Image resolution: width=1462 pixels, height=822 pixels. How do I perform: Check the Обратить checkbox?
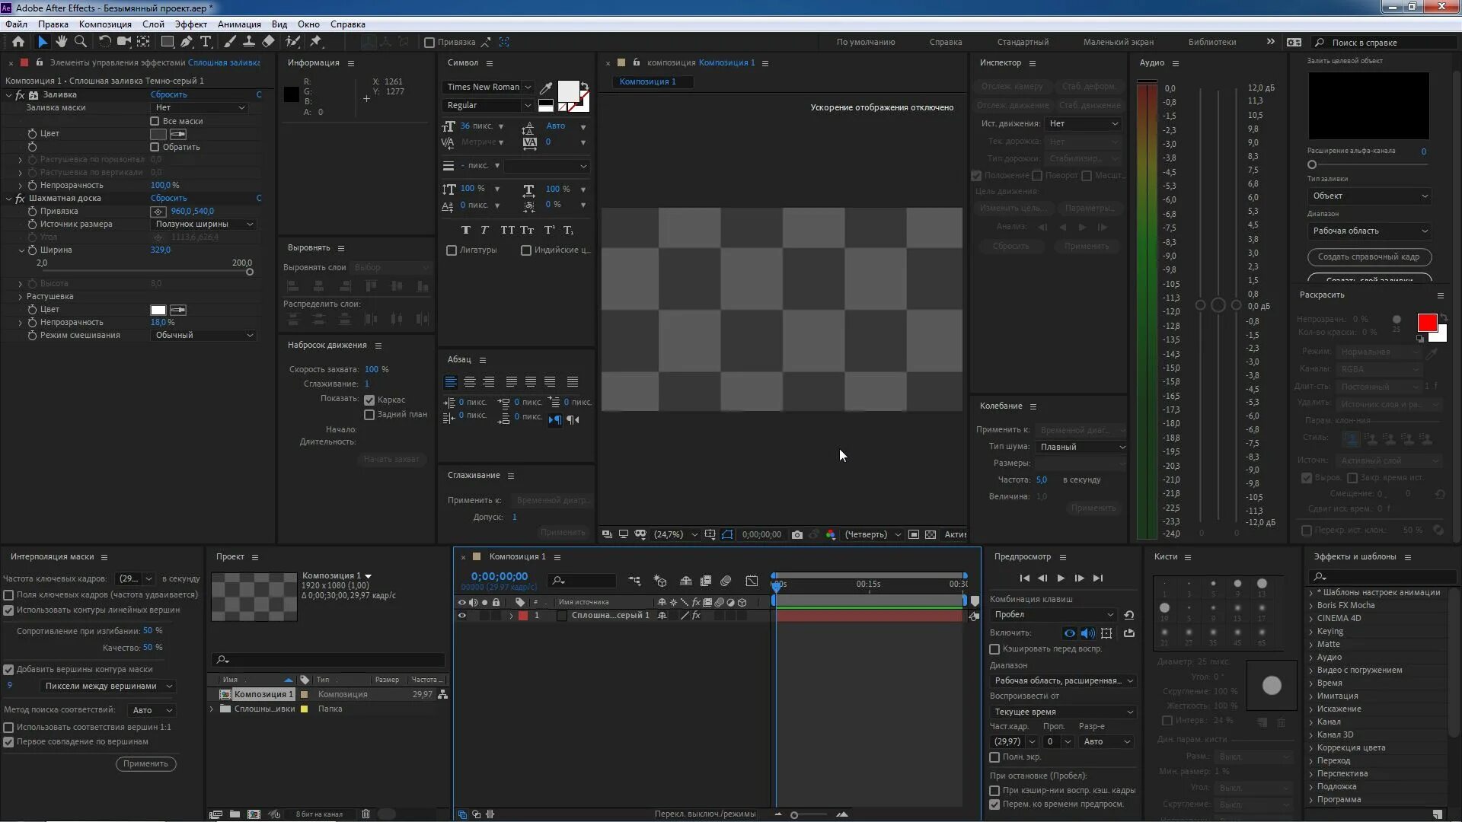[155, 147]
